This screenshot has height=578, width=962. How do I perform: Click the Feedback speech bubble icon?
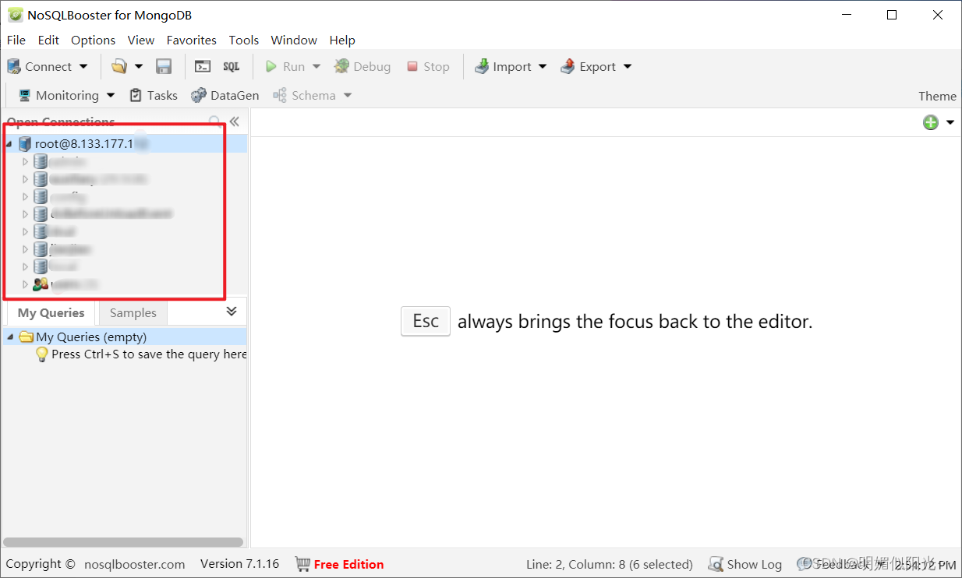(x=805, y=564)
